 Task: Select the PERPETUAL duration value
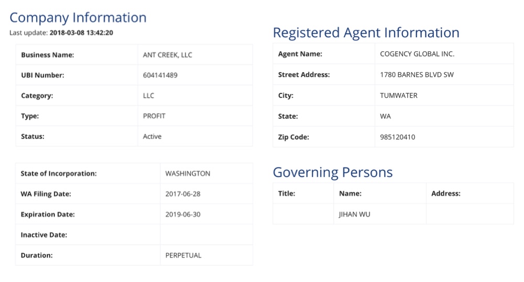point(183,255)
